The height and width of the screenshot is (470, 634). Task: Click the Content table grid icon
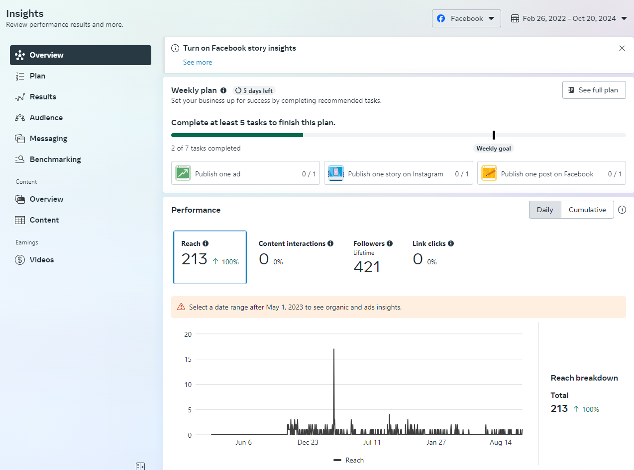pyautogui.click(x=20, y=220)
